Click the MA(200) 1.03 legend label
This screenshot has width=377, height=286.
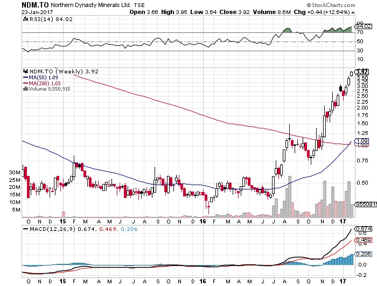click(x=45, y=83)
